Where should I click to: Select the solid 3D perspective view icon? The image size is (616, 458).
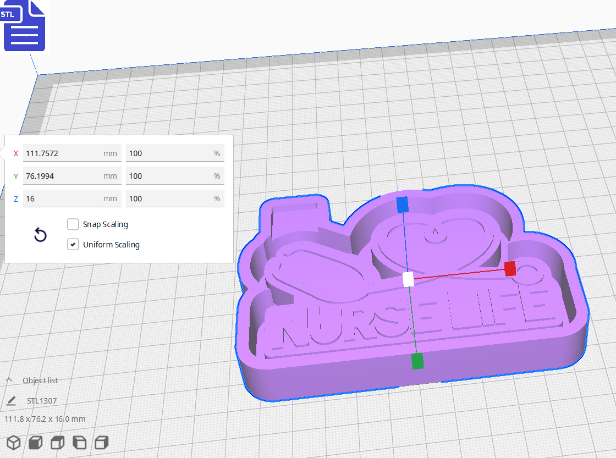[x=13, y=443]
